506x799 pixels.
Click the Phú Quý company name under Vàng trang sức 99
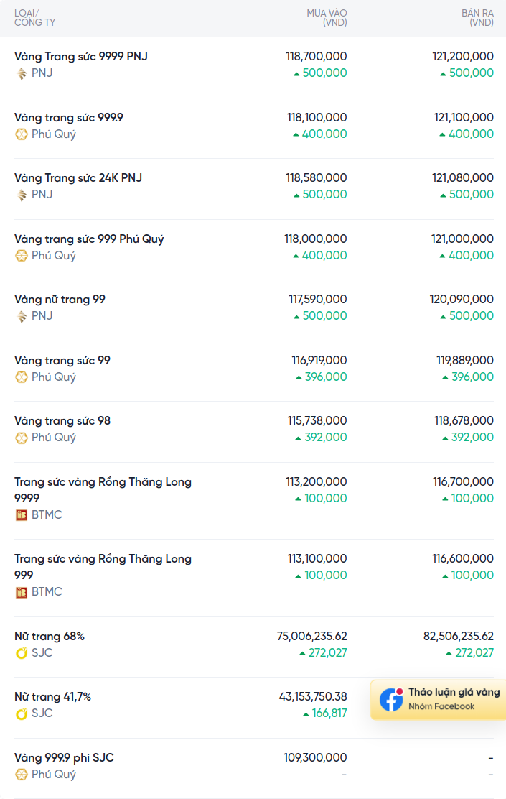click(53, 377)
